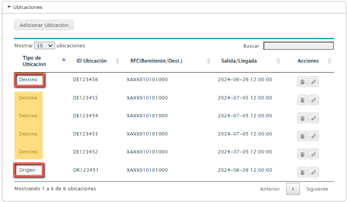
Task: Select page 1 in pagination
Action: (293, 189)
